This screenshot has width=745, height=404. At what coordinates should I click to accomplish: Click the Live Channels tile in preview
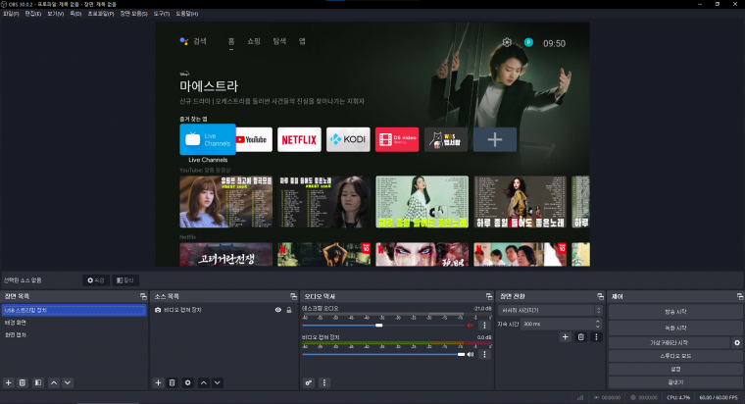208,139
